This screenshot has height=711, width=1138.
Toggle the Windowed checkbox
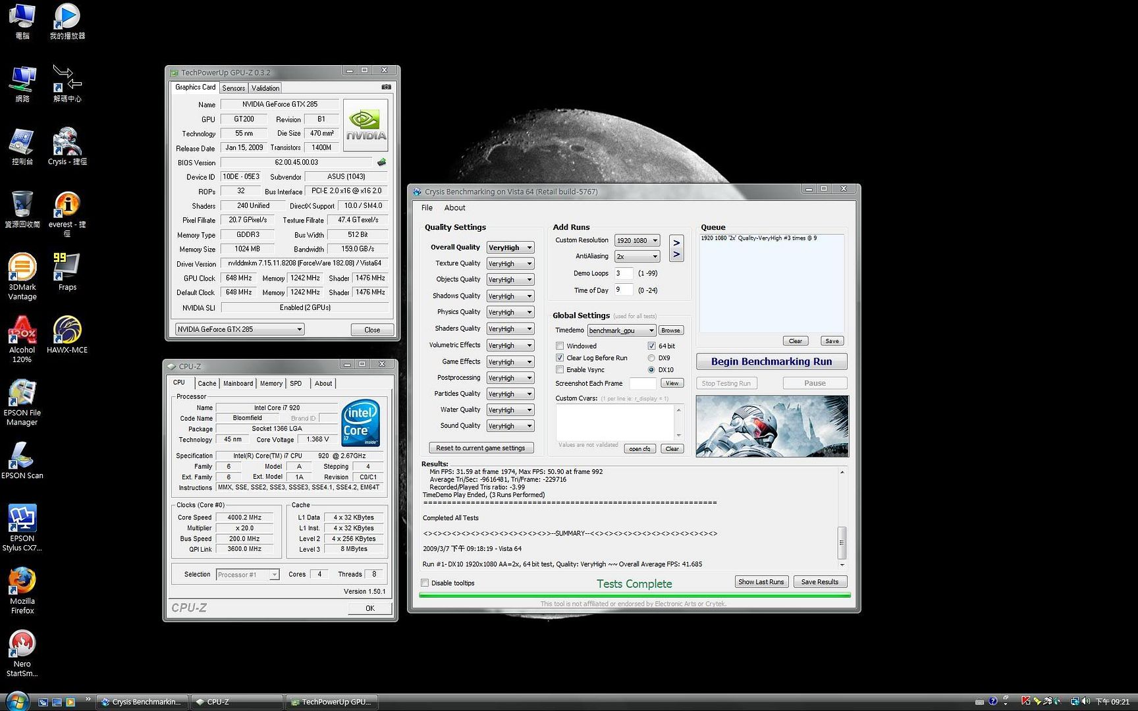[560, 346]
